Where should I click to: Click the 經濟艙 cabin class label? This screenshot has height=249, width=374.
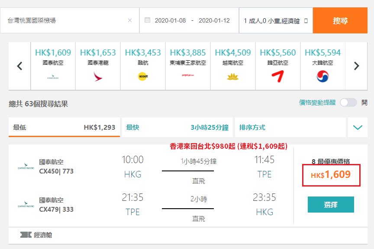(43, 235)
